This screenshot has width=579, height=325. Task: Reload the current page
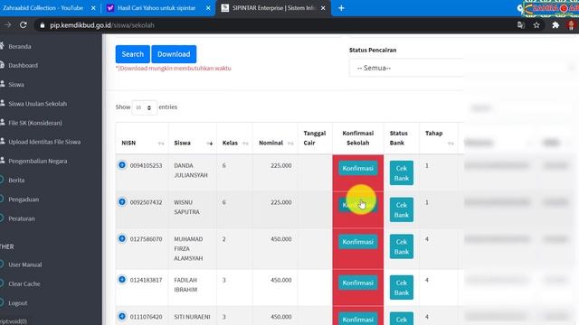24,25
